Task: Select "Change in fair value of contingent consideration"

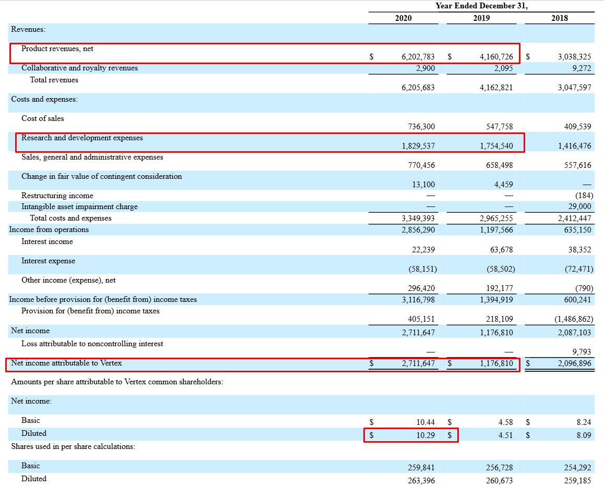Action: (101, 176)
